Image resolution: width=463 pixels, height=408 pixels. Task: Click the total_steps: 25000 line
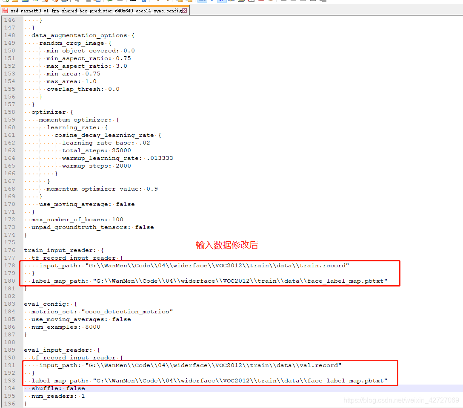click(x=96, y=151)
